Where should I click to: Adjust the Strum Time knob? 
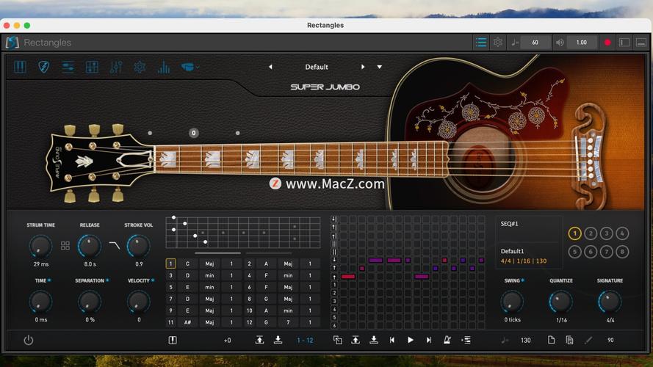[40, 247]
